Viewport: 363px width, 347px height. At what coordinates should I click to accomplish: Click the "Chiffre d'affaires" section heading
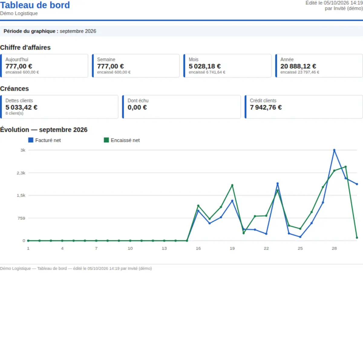[x=25, y=47]
